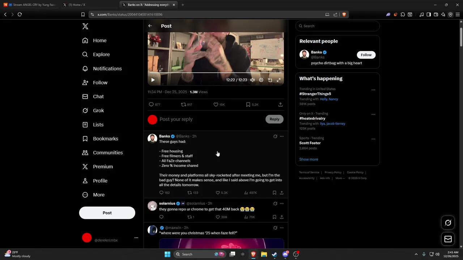
Task: Open File Explorer from taskbar
Action: 264,254
